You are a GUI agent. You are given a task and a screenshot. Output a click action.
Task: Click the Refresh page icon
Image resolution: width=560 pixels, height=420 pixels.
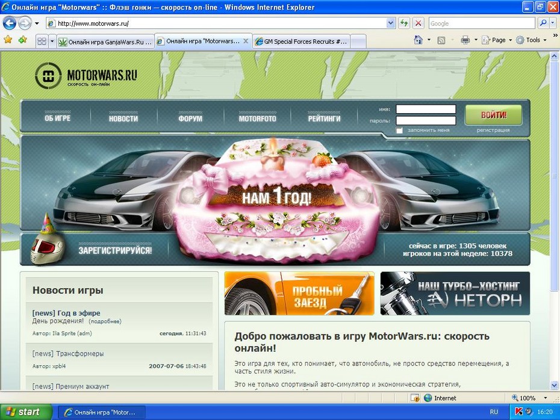404,23
